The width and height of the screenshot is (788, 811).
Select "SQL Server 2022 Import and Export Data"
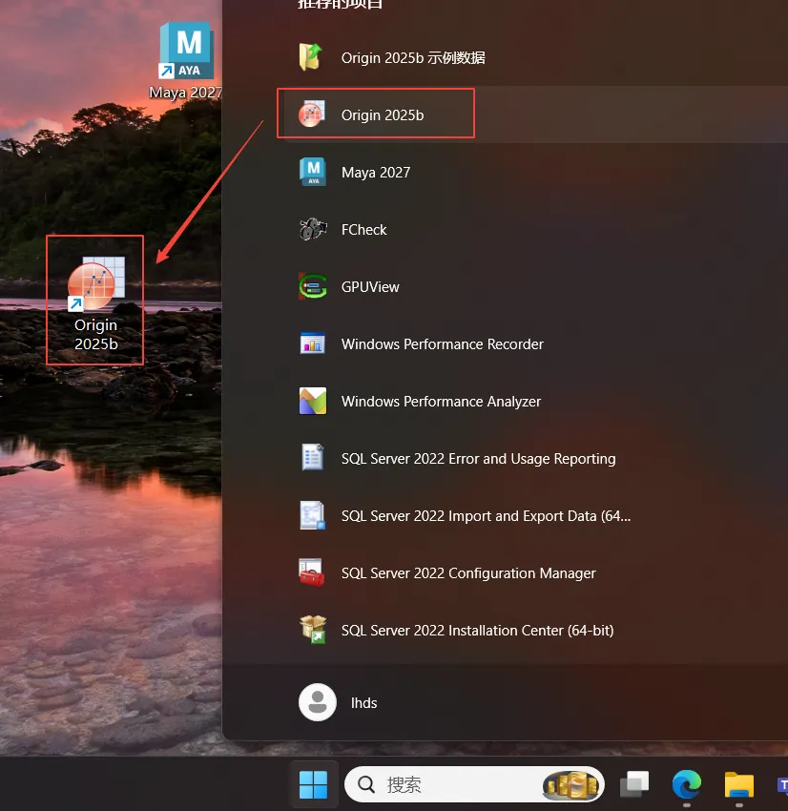[x=536, y=515]
